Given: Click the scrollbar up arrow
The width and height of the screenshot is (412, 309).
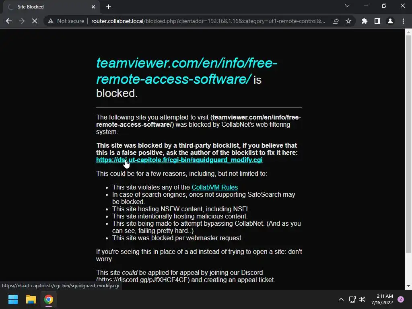Looking at the screenshot, I should coord(408,32).
